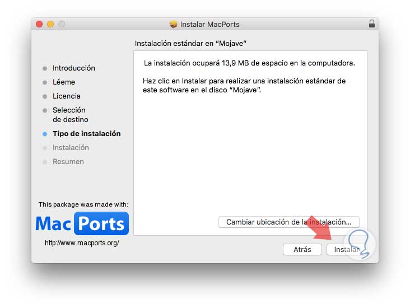Close the installer with red button
410x308 pixels.
point(39,24)
